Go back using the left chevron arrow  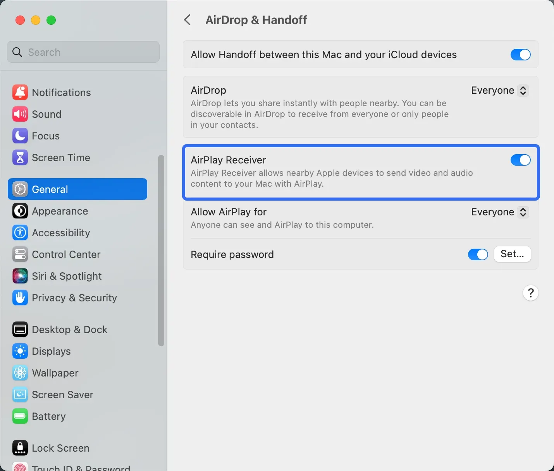pos(188,20)
